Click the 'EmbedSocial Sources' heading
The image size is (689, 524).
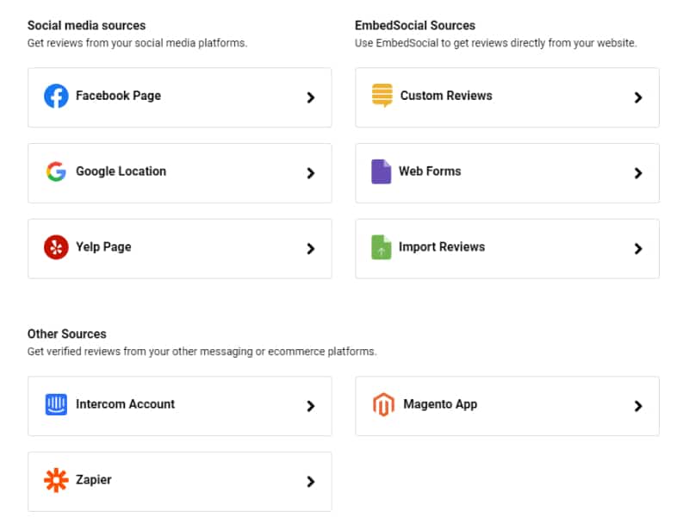coord(415,26)
